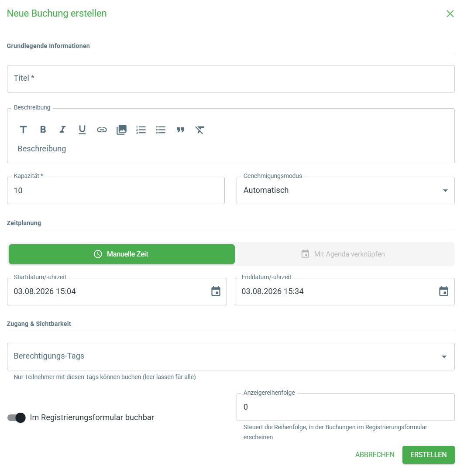Switch to 'Mit Agenda verknüpfen' tab

coord(344,254)
